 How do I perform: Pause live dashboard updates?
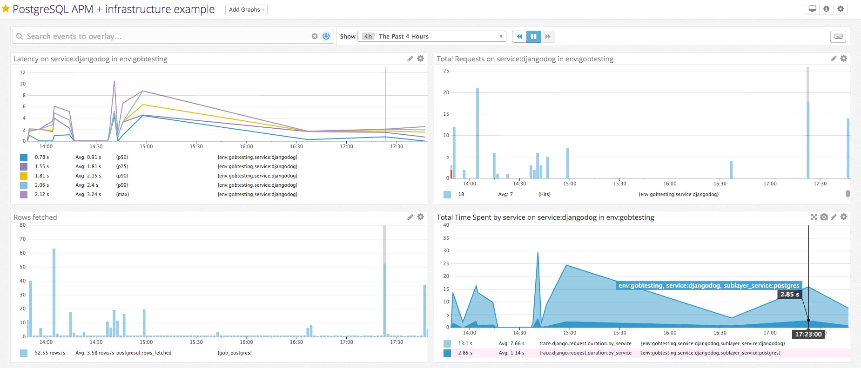(x=533, y=36)
